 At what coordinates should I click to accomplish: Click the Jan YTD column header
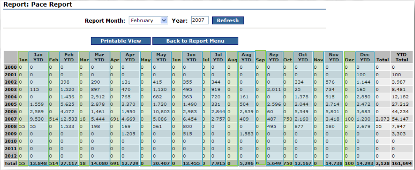pyautogui.click(x=38, y=57)
